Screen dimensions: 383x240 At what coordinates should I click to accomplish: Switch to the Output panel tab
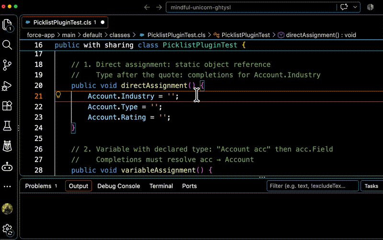[x=79, y=186]
